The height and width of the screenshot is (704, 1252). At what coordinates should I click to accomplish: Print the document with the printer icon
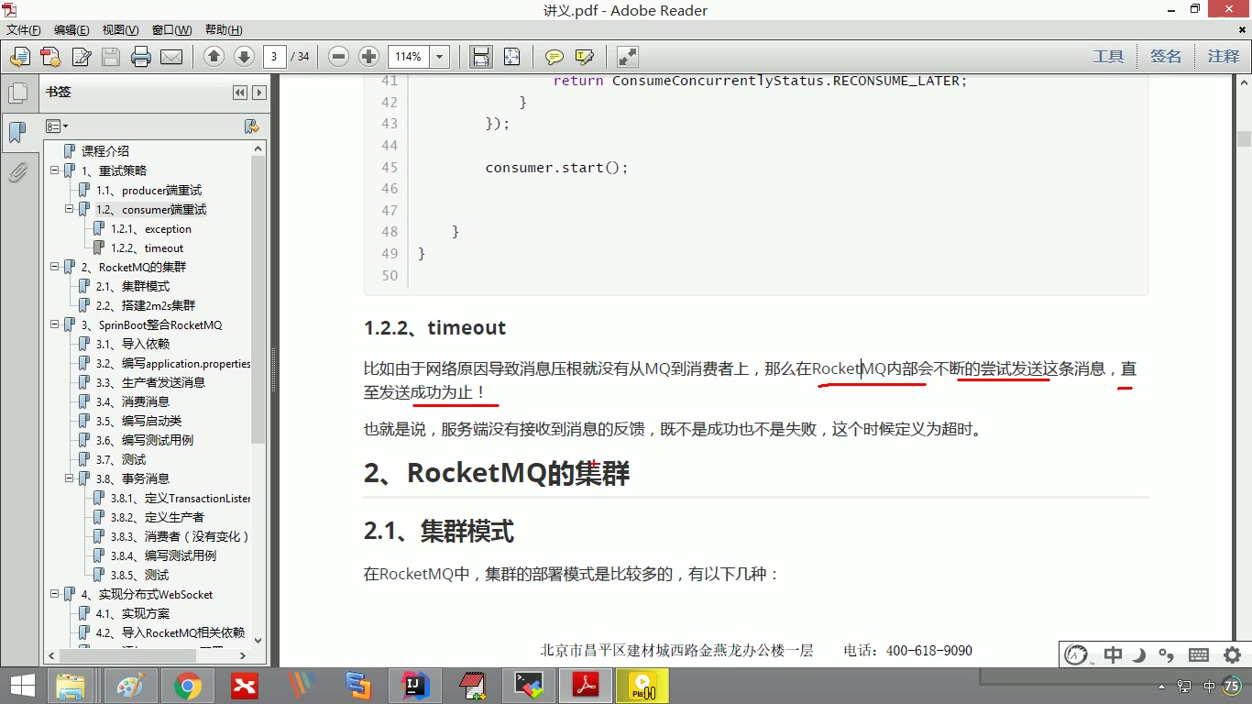(141, 57)
